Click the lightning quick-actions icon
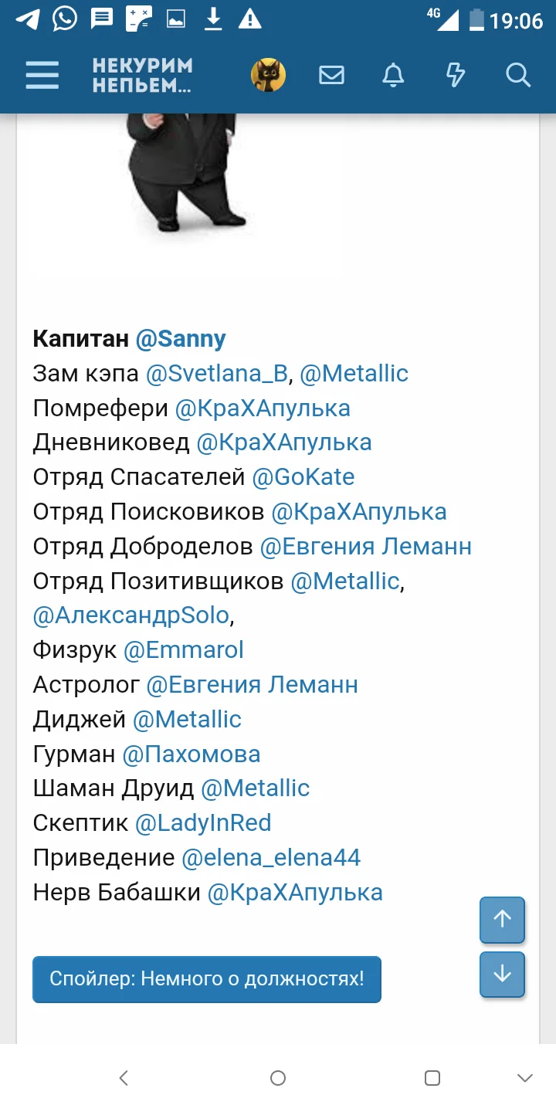The image size is (556, 1112). point(456,75)
